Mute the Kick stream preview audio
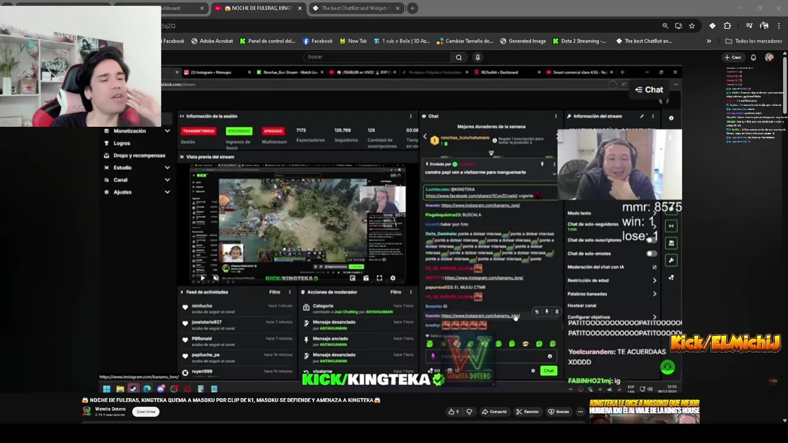Screen dimensions: 788x443 pos(215,278)
